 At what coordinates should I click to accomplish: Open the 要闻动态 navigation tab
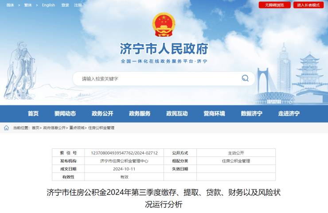(65, 113)
